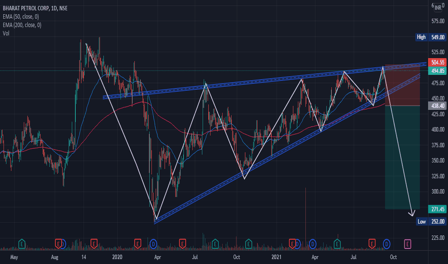Click the green earnings marker right of Oct 2020
This screenshot has height=264, width=448.
point(249,244)
